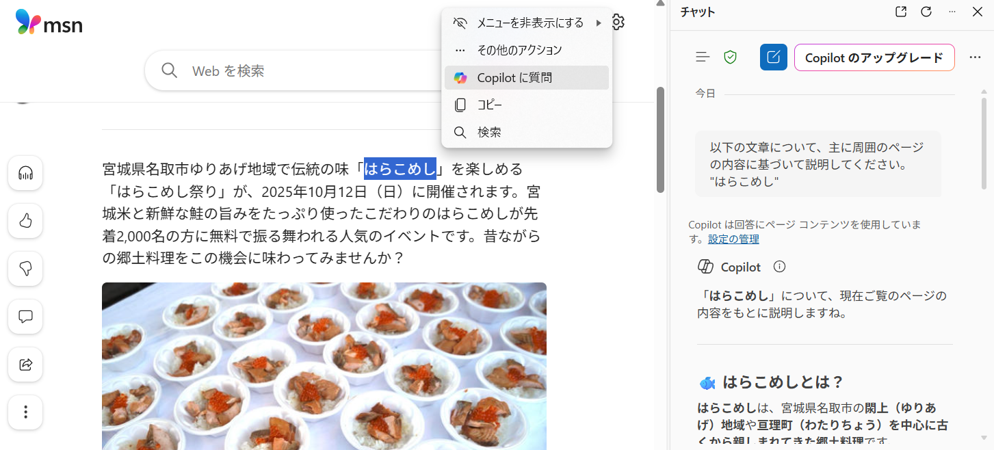The height and width of the screenshot is (450, 994).
Task: Open the settings gear icon
Action: [x=618, y=23]
